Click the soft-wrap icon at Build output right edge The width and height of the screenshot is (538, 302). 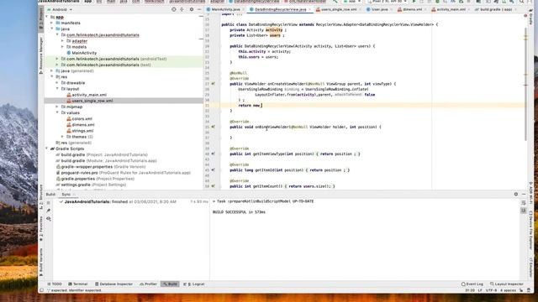pos(524,203)
